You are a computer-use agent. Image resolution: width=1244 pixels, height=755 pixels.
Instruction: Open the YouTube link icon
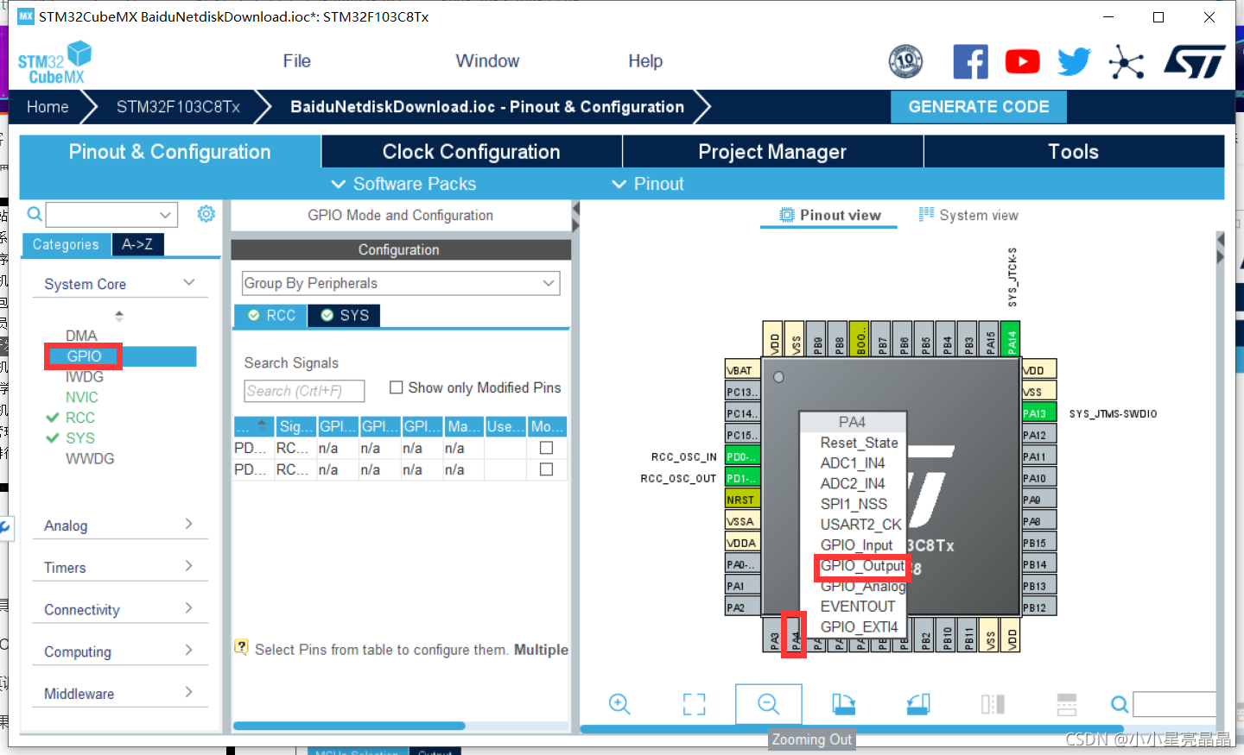click(x=1022, y=61)
